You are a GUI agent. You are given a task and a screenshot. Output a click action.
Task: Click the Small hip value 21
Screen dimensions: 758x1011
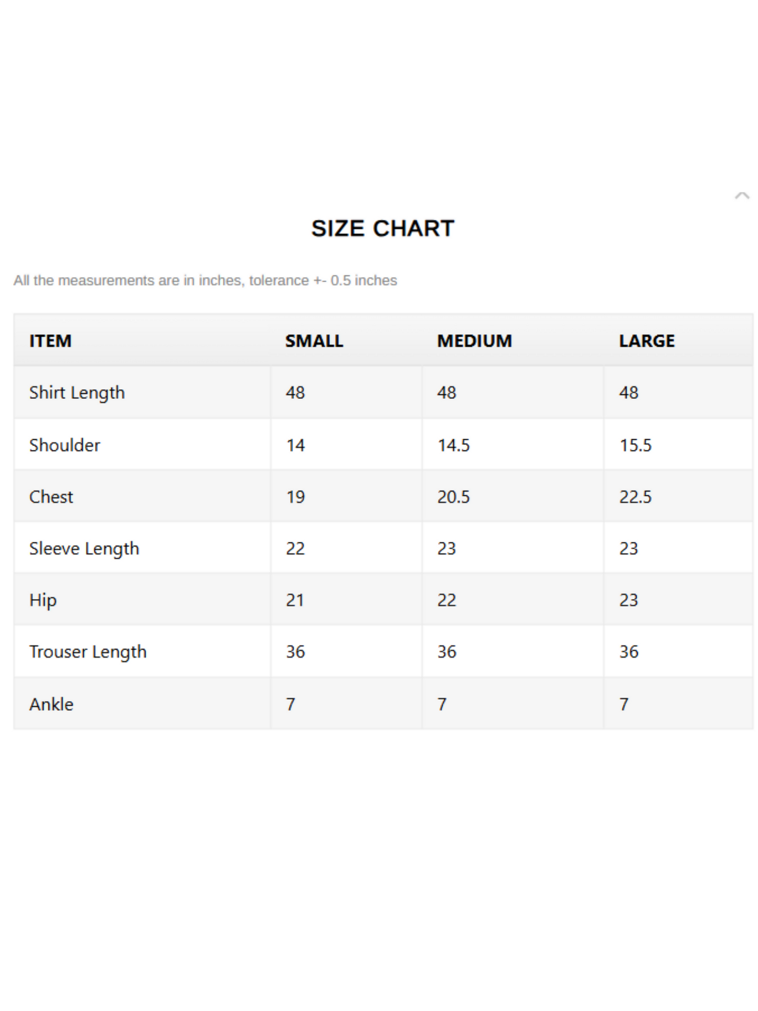(x=295, y=600)
